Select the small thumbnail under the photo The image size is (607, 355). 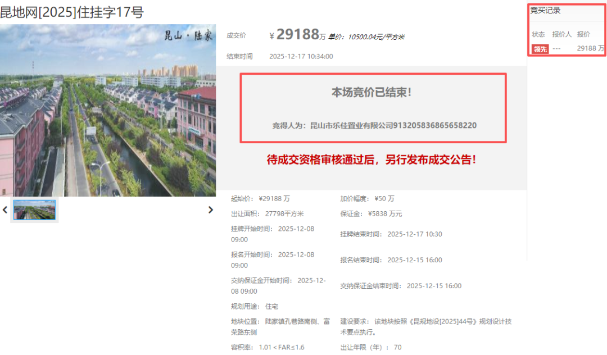[34, 210]
